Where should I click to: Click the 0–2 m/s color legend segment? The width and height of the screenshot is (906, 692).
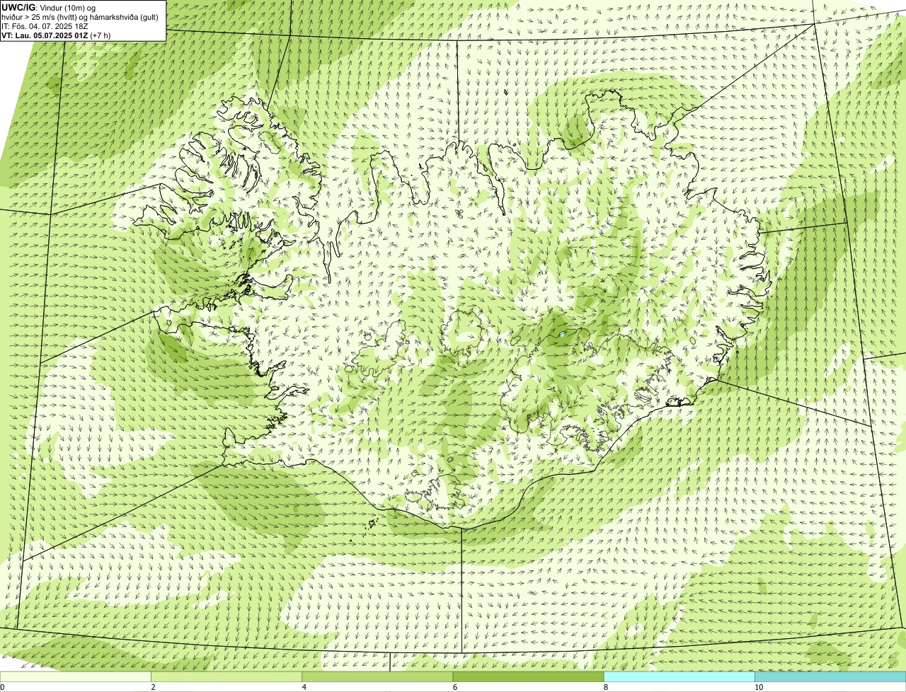pos(75,676)
